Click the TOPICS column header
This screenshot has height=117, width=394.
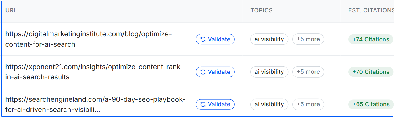(x=261, y=10)
